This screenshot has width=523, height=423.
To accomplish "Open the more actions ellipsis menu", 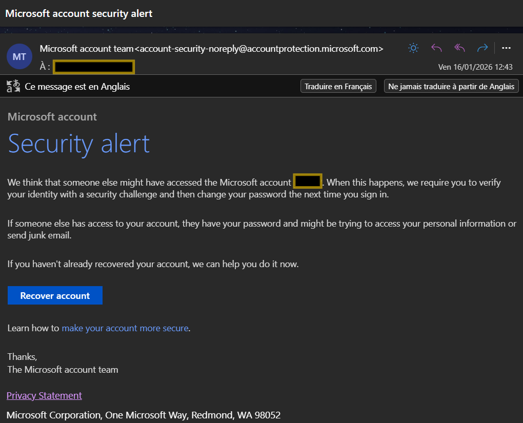I will (x=506, y=48).
